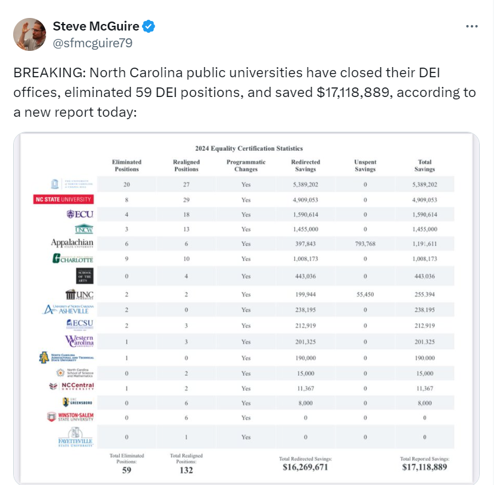Screen dimensions: 499x485
Task: Open the three-dot more options menu
Action: point(472,26)
